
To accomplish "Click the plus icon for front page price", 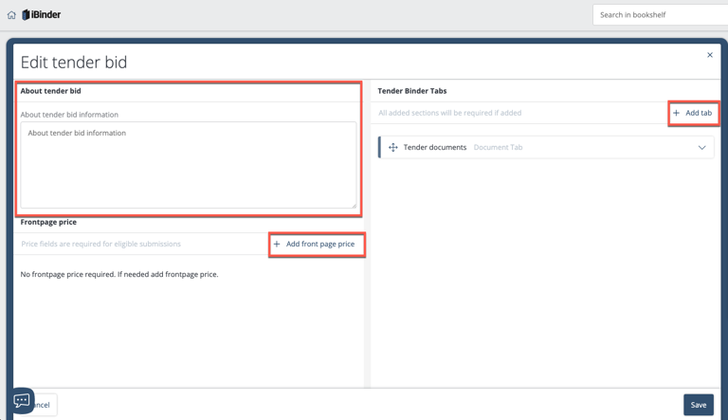I will (x=277, y=245).
